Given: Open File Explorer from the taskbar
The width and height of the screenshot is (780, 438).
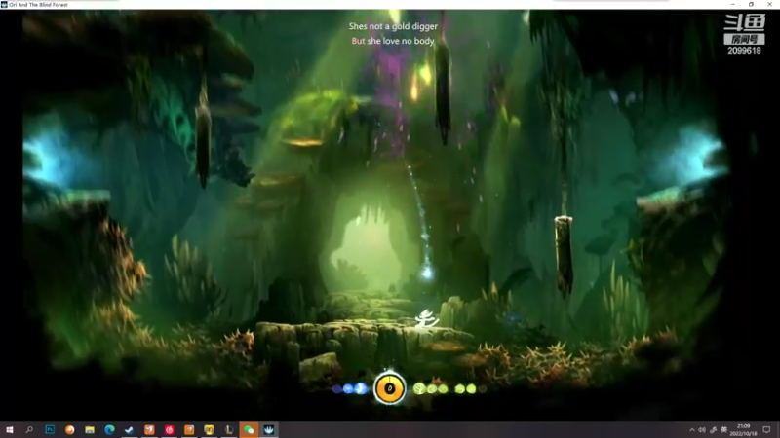Looking at the screenshot, I should pos(90,429).
